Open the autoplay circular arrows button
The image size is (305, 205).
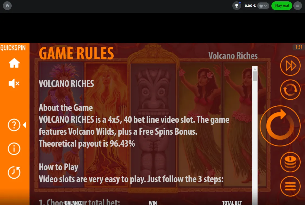(x=290, y=90)
